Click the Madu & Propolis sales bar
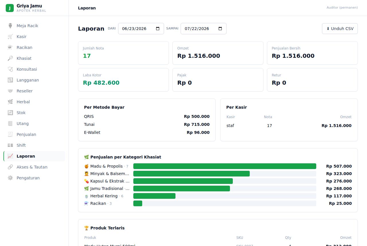Viewport: 367px width, 246px height. tap(225, 166)
